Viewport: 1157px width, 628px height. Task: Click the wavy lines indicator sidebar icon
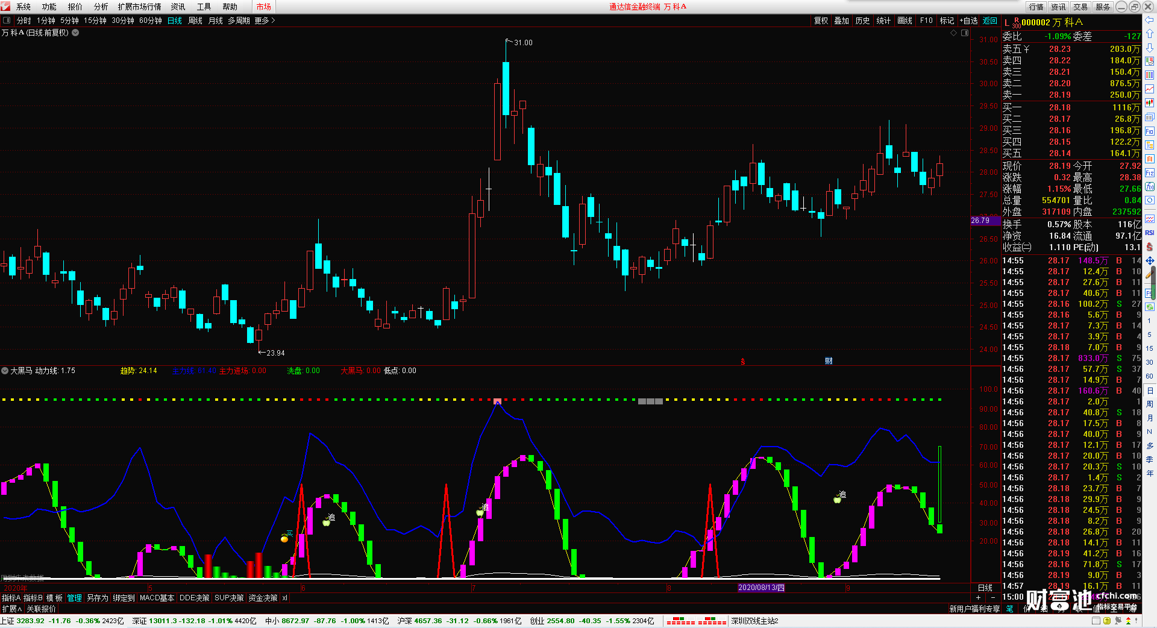coord(1150,219)
